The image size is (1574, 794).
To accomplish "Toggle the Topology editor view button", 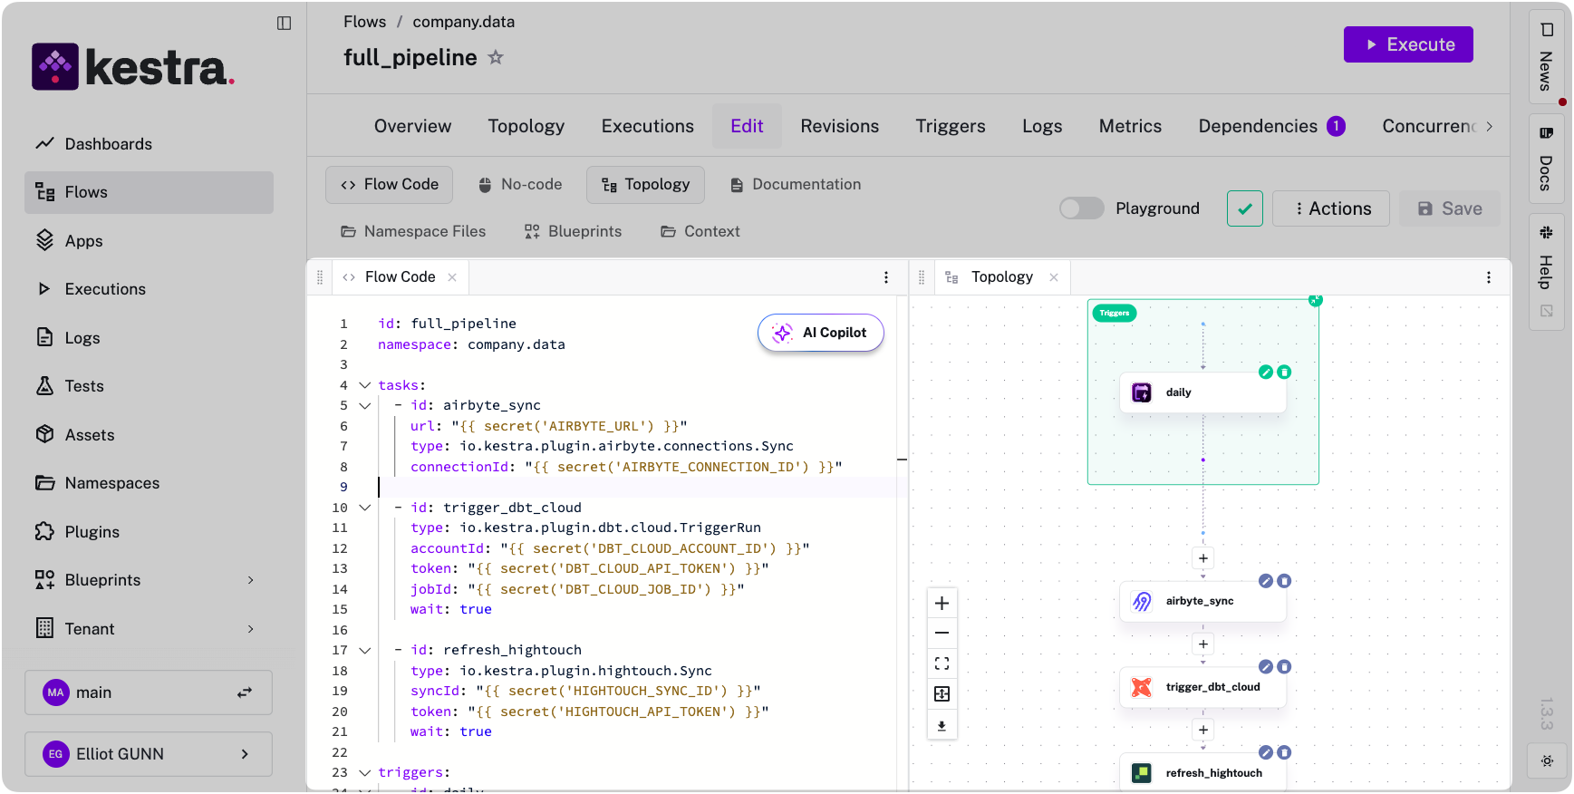I will click(645, 185).
